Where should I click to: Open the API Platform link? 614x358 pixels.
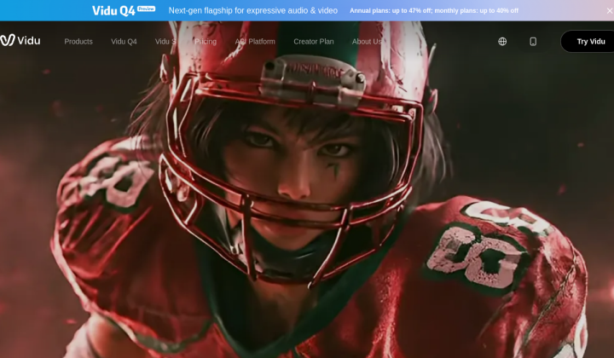tap(255, 42)
